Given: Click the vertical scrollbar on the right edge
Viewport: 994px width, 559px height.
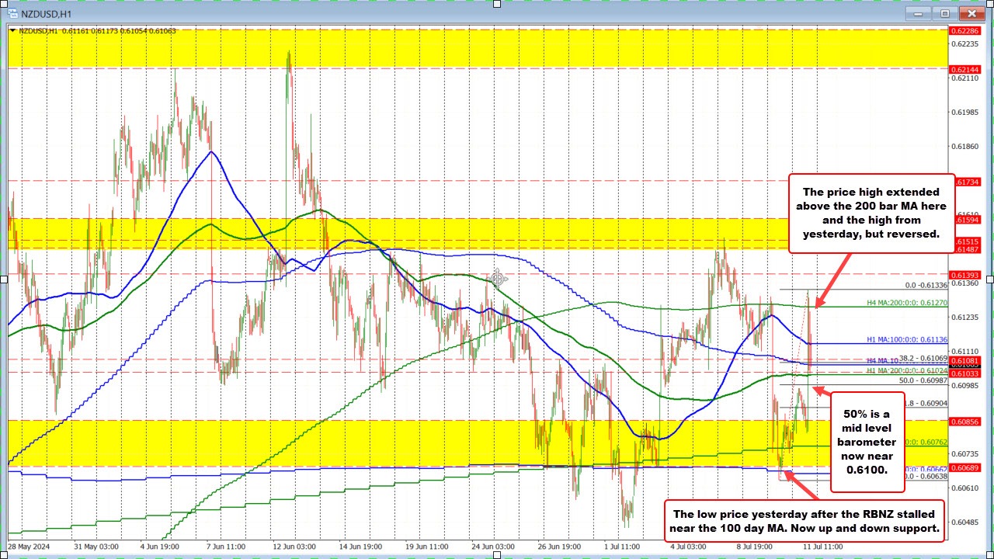Looking at the screenshot, I should pyautogui.click(x=989, y=279).
